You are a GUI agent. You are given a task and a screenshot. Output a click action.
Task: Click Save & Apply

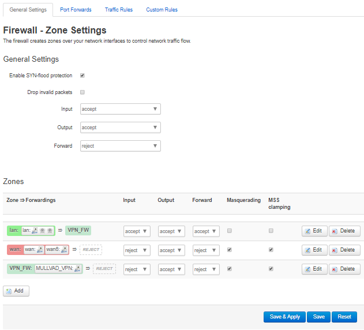[284, 317]
